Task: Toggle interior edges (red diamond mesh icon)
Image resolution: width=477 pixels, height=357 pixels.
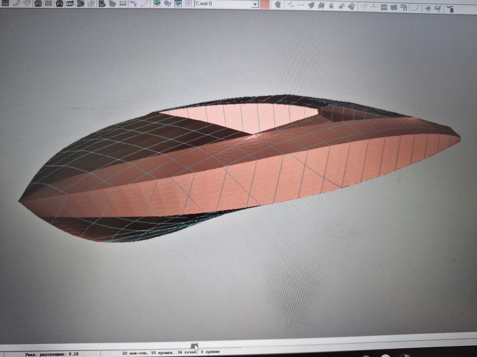Action: 28,3
